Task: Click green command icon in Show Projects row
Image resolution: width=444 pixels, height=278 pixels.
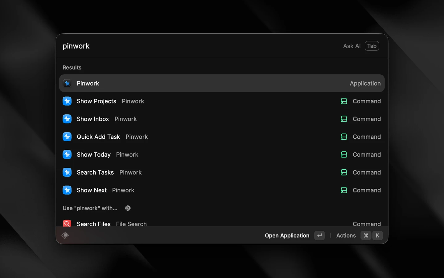Action: click(344, 101)
